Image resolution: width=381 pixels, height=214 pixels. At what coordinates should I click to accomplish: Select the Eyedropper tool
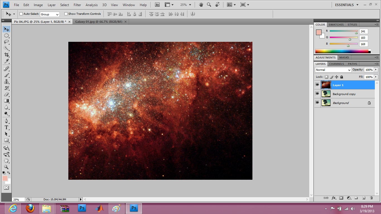coord(6,61)
